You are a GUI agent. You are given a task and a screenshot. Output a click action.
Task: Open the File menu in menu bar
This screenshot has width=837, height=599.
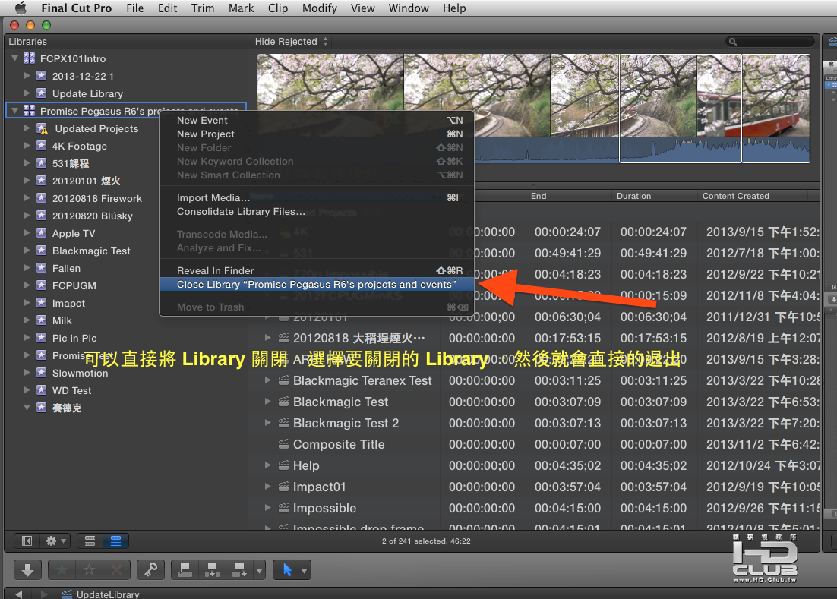[x=134, y=8]
